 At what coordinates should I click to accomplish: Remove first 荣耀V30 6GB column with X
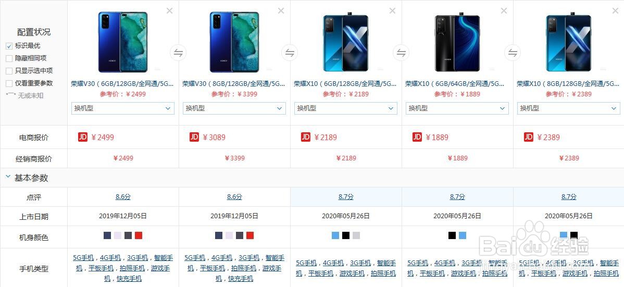(169, 11)
